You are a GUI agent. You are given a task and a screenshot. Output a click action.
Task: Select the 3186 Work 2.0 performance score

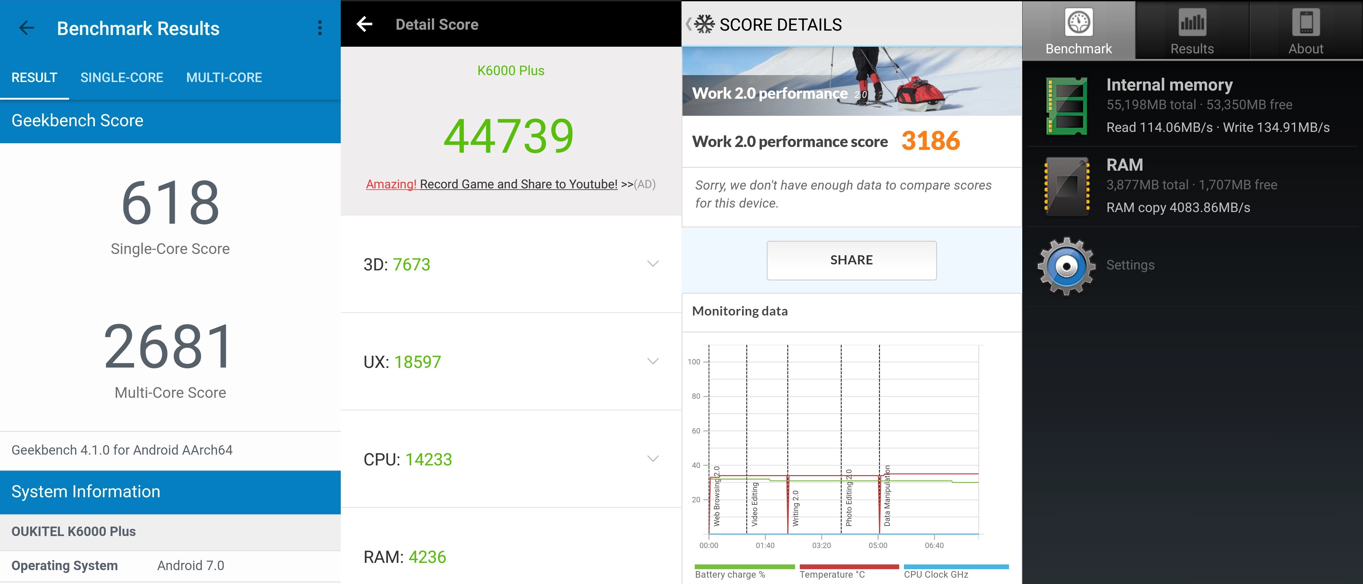click(931, 141)
